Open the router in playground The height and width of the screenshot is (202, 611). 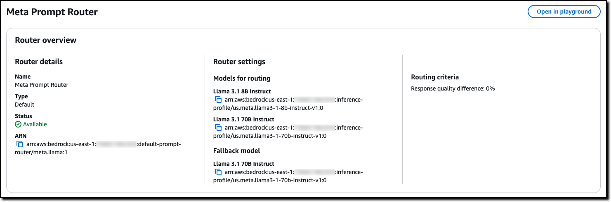(x=564, y=12)
